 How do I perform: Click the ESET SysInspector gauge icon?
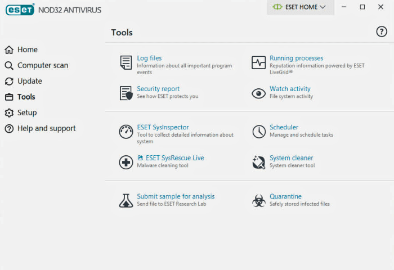[x=126, y=132]
